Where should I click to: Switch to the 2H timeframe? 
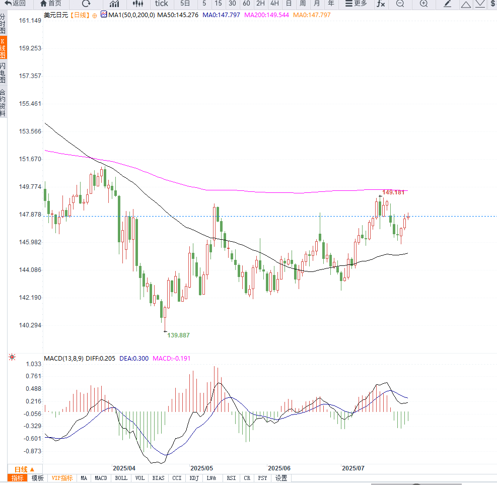point(260,4)
